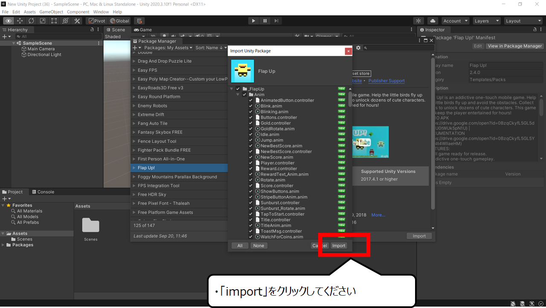
Task: Open the Sort: Name dropdown
Action: pos(211,48)
